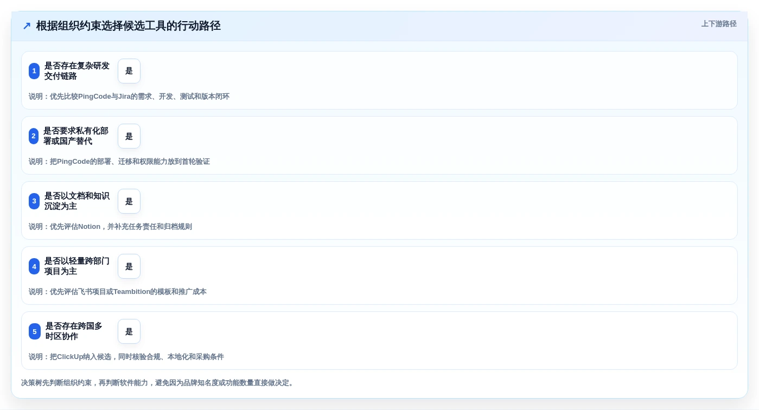Click the question 是否存在复杂研发交付链路
Image resolution: width=759 pixels, height=410 pixels.
[77, 71]
